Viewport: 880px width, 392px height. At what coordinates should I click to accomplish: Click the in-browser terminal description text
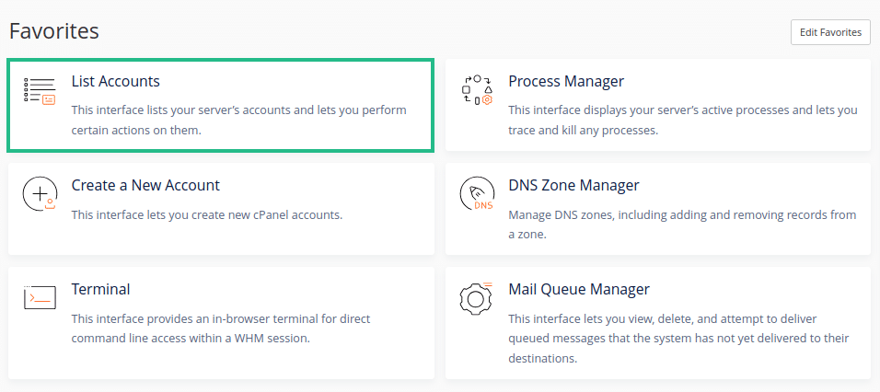221,329
